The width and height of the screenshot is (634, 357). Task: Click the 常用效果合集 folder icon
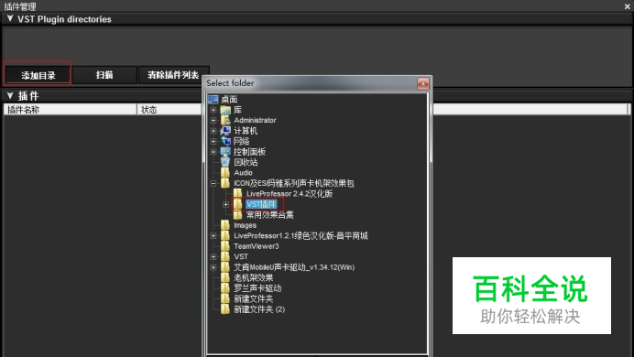point(238,215)
